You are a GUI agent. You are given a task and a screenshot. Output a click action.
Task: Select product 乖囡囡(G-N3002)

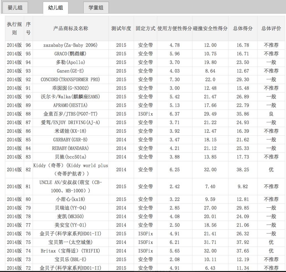point(71,88)
